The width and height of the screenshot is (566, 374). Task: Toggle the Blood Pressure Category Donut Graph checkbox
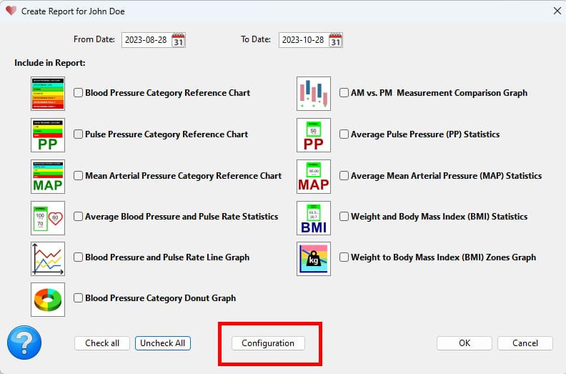pos(79,298)
